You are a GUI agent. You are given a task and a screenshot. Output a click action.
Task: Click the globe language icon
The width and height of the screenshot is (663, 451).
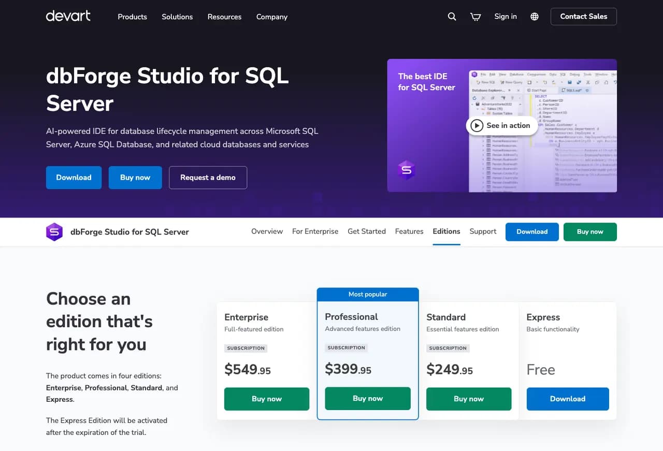tap(535, 17)
